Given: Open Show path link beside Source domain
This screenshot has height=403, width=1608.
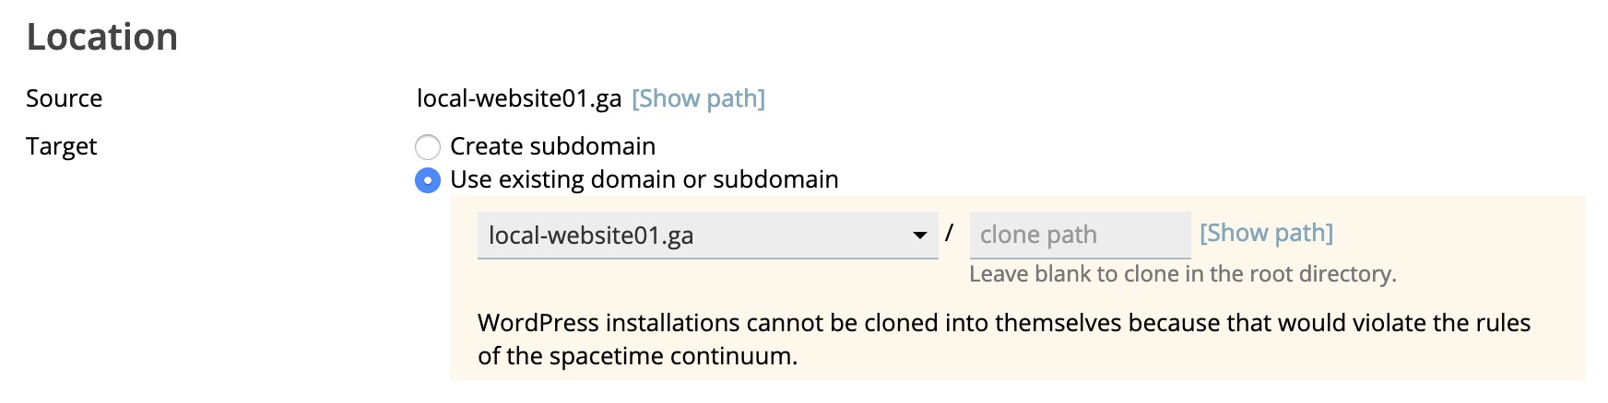Looking at the screenshot, I should tap(698, 98).
